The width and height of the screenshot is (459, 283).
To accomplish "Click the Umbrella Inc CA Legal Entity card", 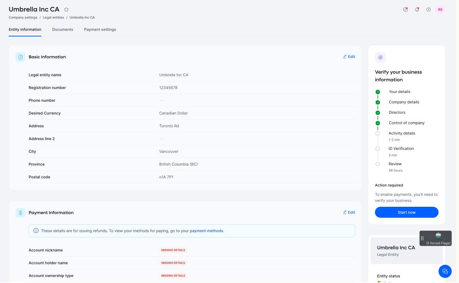I will tap(407, 251).
